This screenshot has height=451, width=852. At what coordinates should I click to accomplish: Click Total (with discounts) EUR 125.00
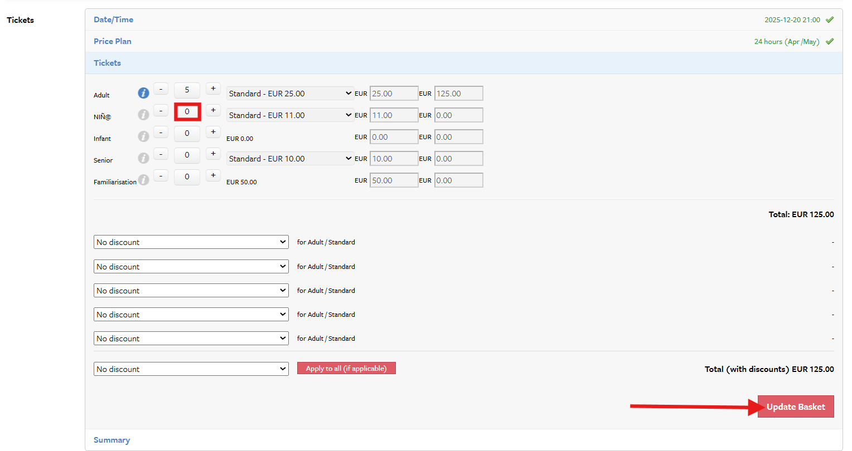click(x=769, y=369)
